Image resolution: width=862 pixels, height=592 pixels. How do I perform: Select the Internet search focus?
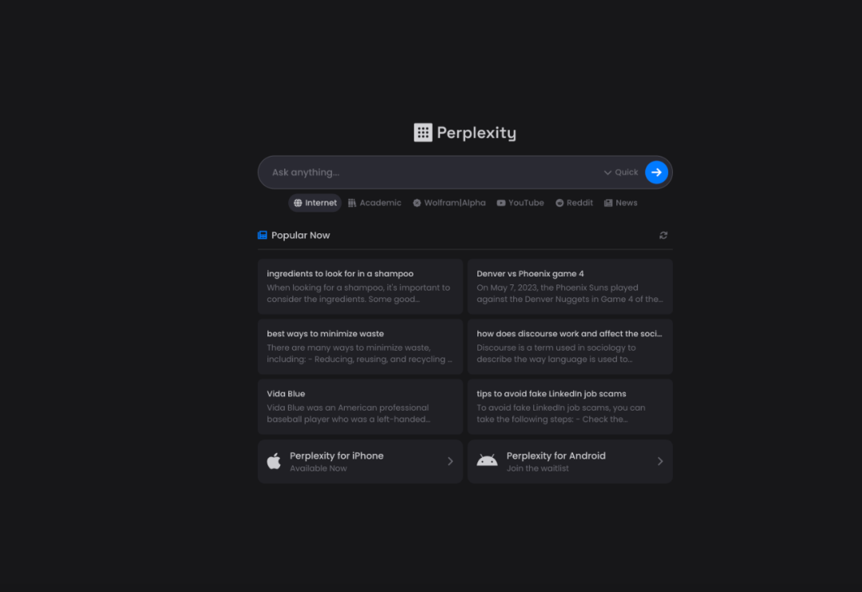click(315, 203)
